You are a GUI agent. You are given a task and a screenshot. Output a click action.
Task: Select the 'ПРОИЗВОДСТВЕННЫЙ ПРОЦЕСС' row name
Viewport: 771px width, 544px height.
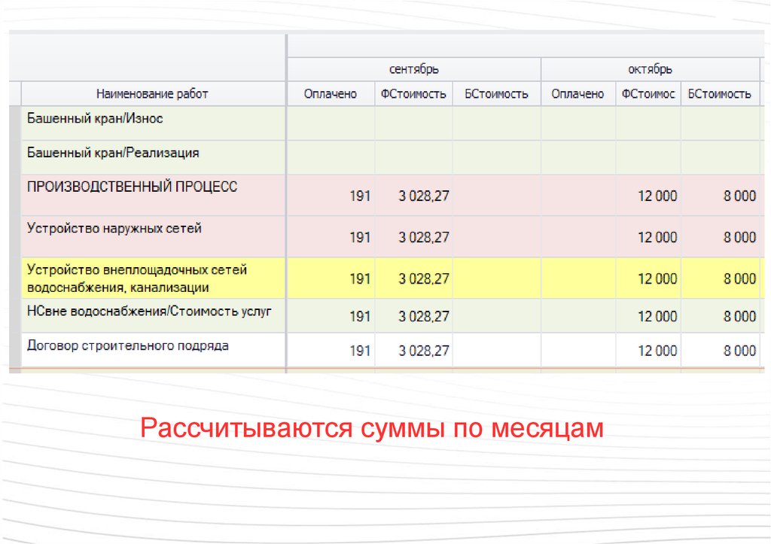(132, 187)
